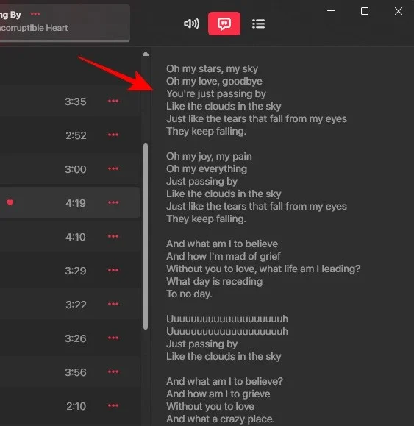Open options menu for the 3:35 track
The width and height of the screenshot is (414, 426).
click(x=113, y=101)
